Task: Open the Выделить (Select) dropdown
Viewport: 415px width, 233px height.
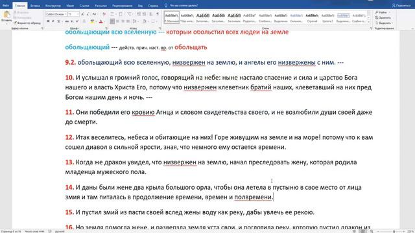Action: tap(384, 23)
